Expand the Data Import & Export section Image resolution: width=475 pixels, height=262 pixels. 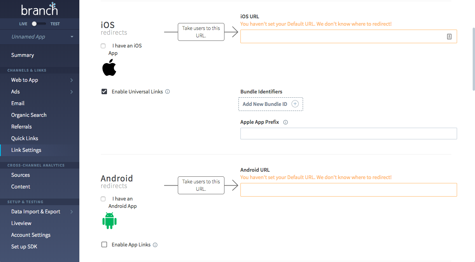35,211
